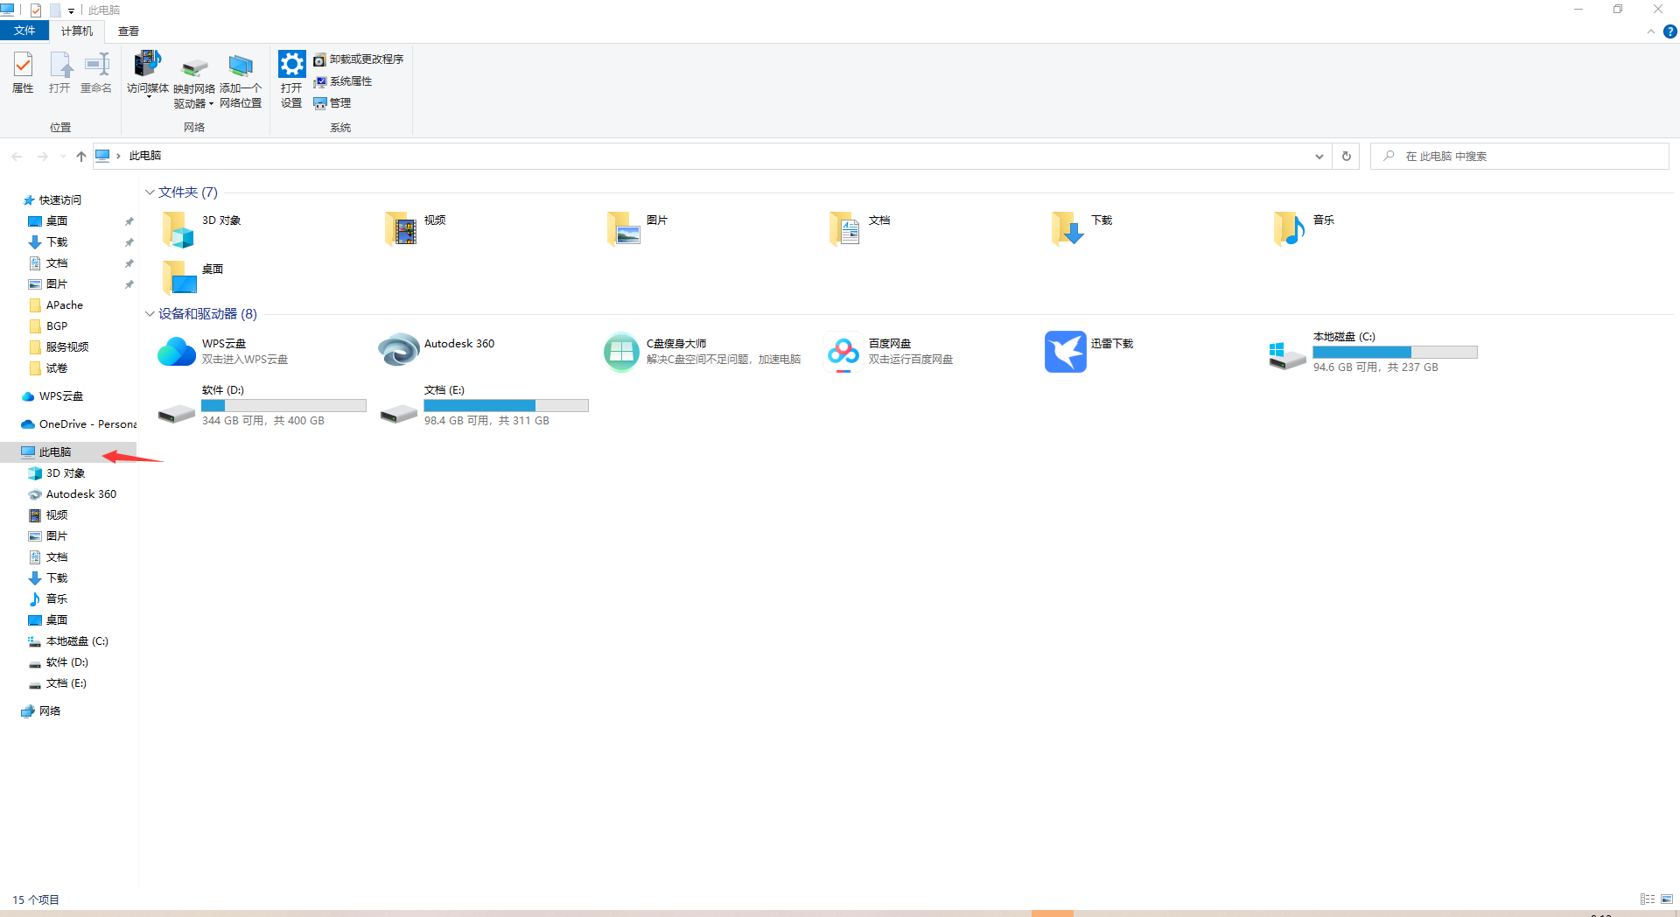
Task: Click the 文档 (E:) usage bar
Action: coord(506,405)
